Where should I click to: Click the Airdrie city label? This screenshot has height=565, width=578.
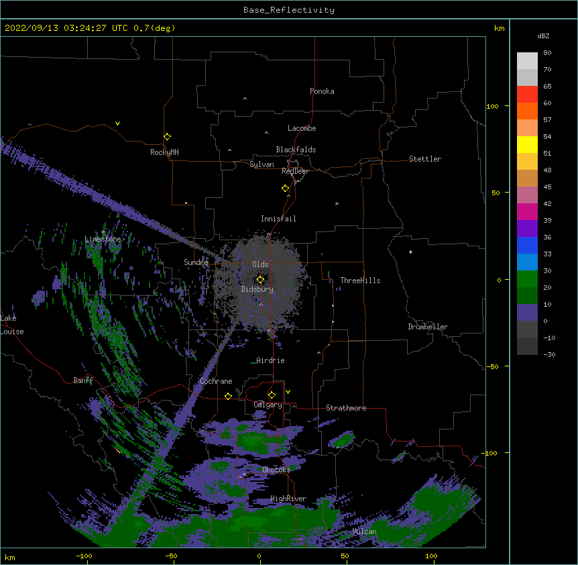click(x=270, y=360)
